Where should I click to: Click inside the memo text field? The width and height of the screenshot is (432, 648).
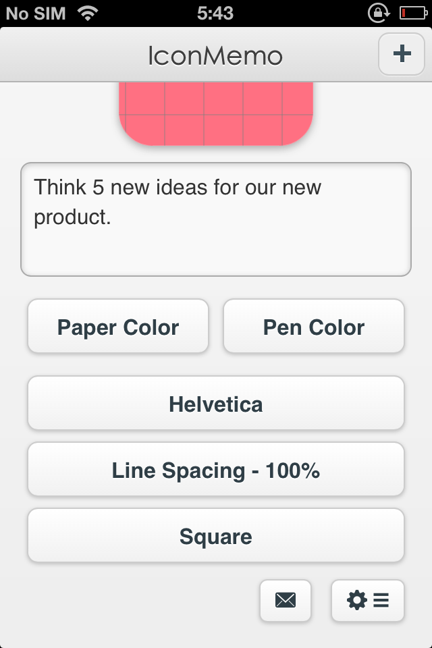pos(216,219)
